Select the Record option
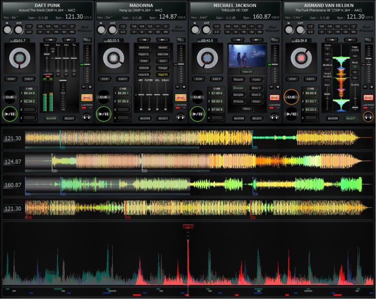376x299 pixels. click(238, 79)
